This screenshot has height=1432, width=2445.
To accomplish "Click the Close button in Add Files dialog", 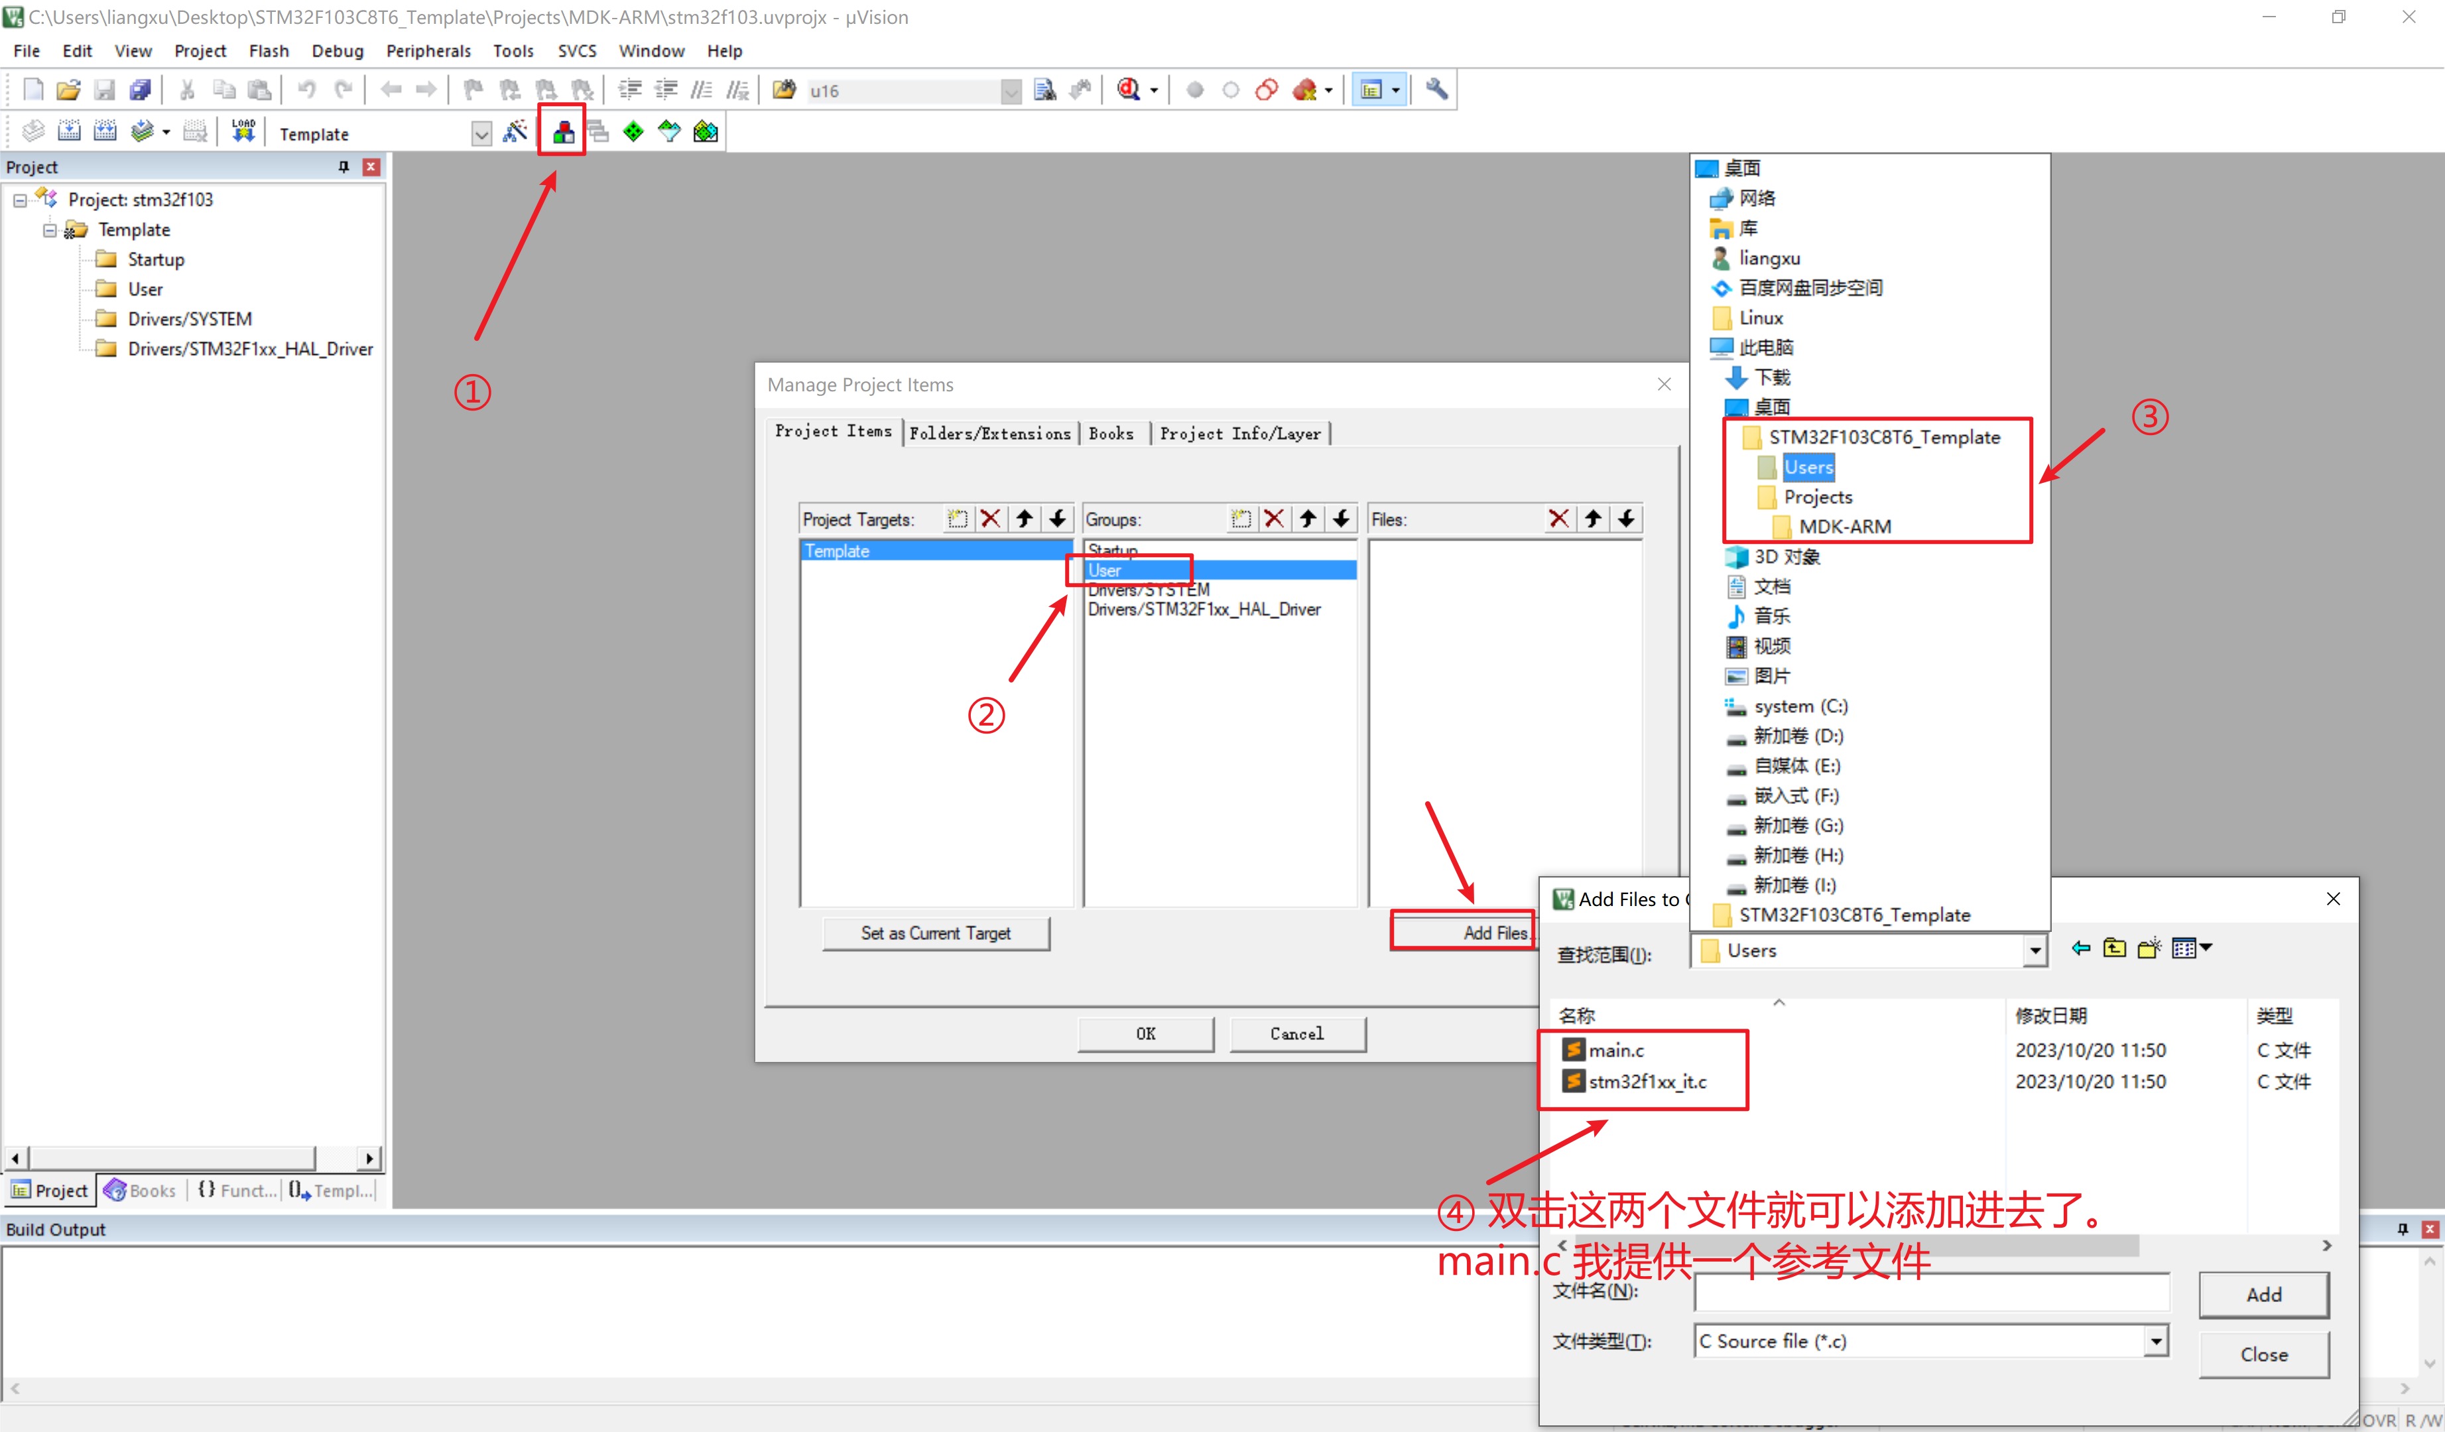I will pos(2263,1354).
